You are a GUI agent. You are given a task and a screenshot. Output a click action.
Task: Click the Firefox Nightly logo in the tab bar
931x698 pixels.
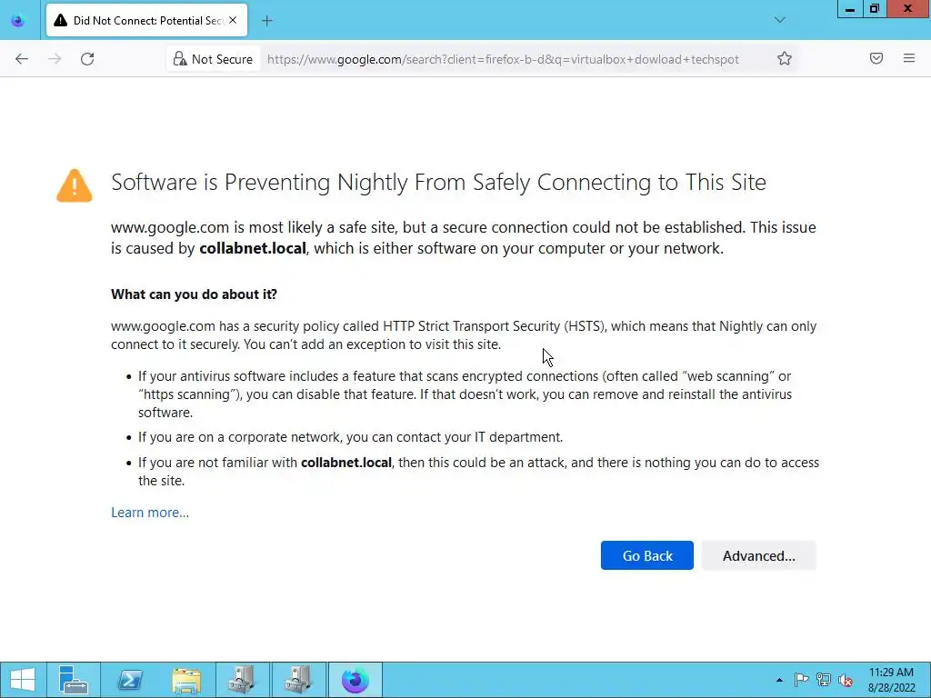[x=18, y=21]
